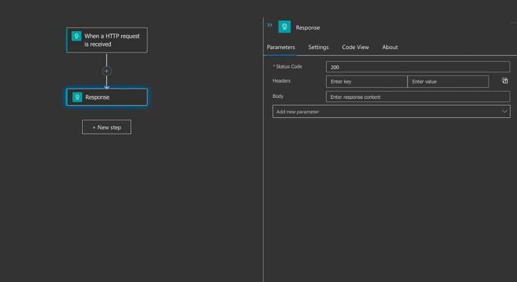Click the Enter value header field
517x282 pixels.
pos(448,81)
